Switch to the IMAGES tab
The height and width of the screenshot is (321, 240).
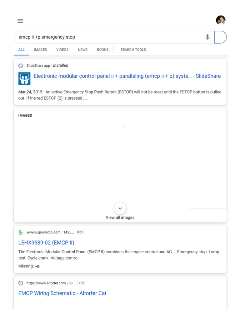click(x=40, y=50)
